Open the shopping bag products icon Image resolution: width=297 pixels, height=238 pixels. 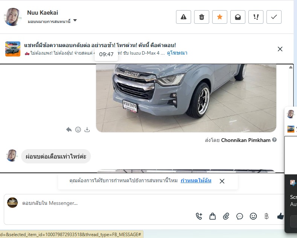[x=213, y=216]
